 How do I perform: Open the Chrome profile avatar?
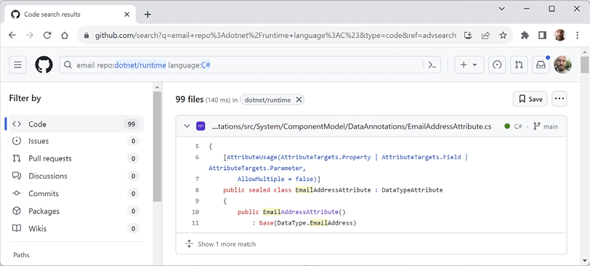(560, 36)
